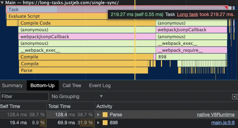Viewport: 238px width, 128px height.
Task: Select the __webpack_require__ block
Action: (x=191, y=50)
